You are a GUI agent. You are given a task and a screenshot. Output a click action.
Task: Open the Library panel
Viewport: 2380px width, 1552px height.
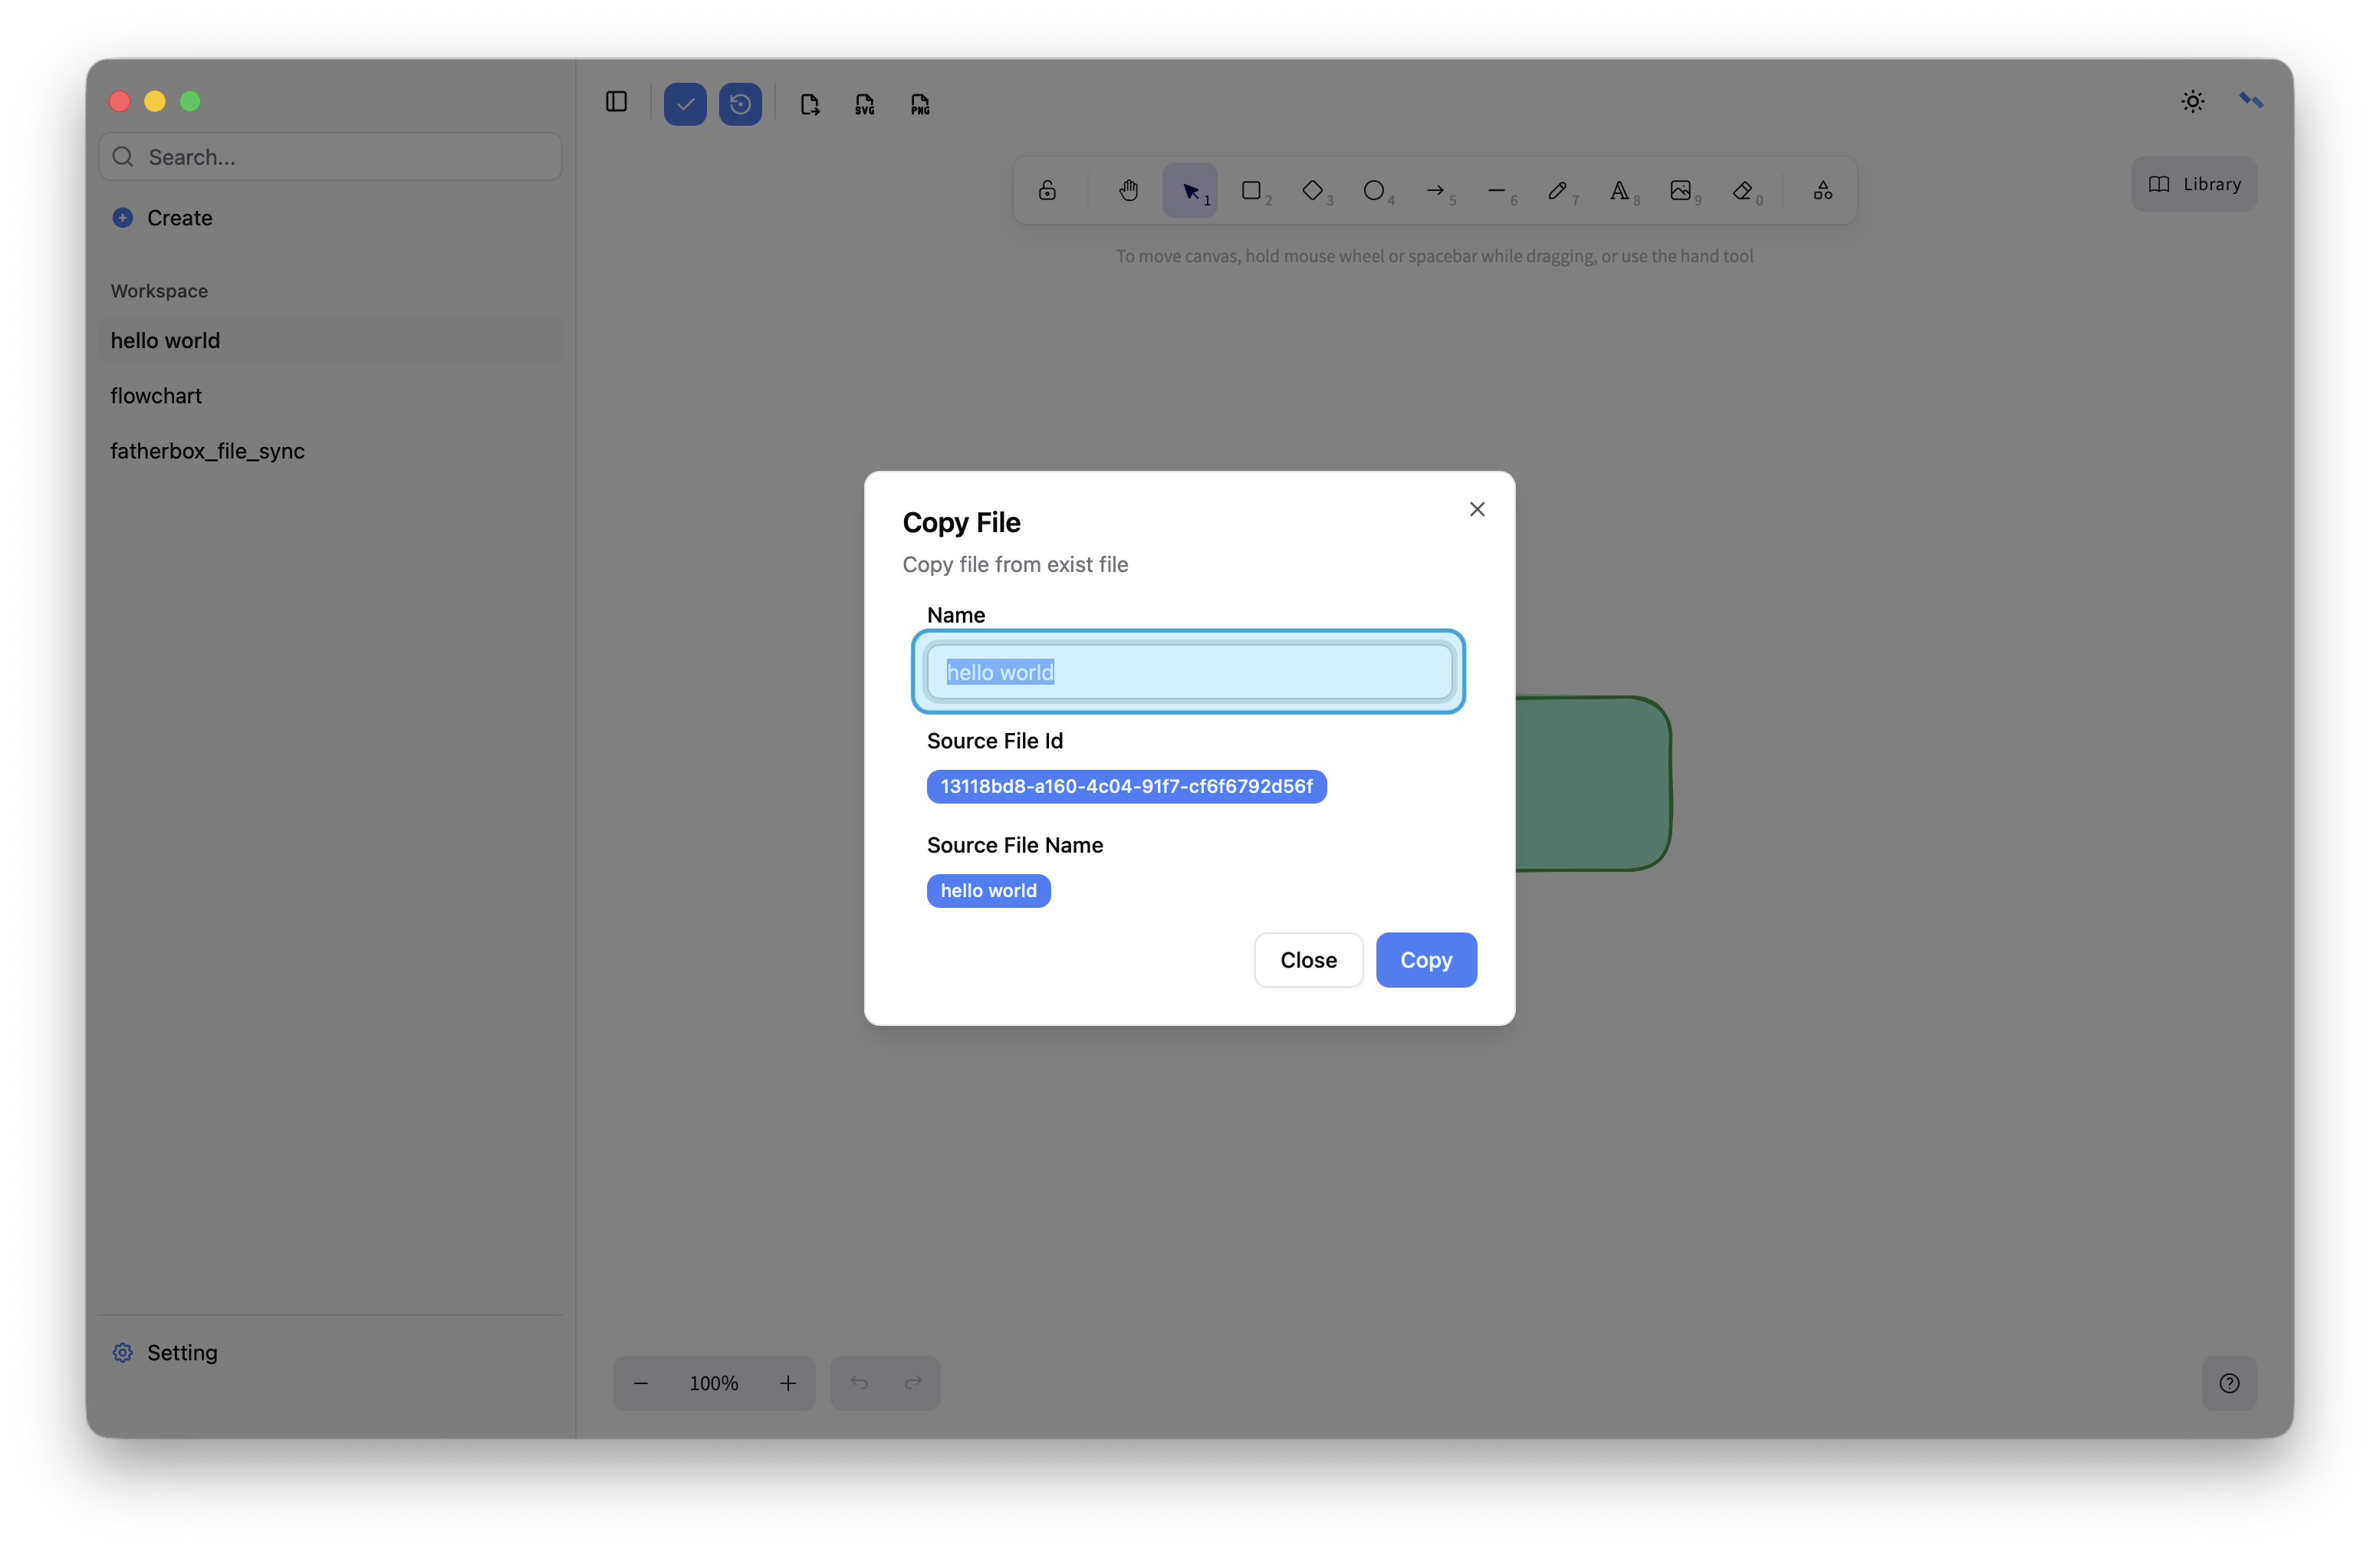click(2194, 184)
